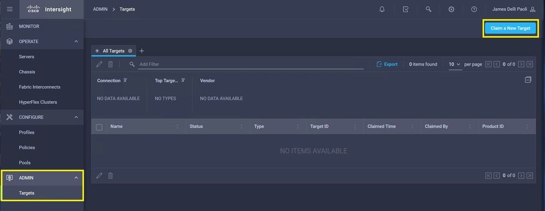Export the targets list
This screenshot has width=545, height=211.
(387, 64)
